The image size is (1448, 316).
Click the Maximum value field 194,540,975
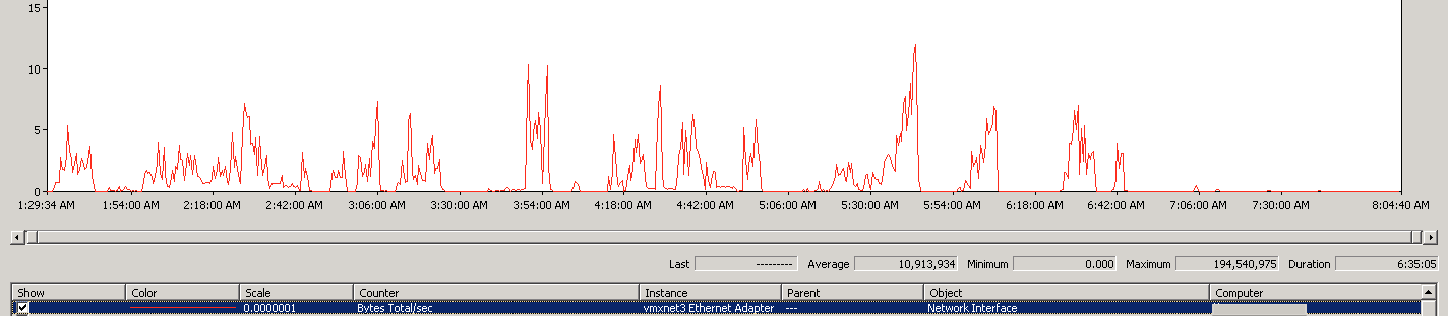(x=1227, y=264)
